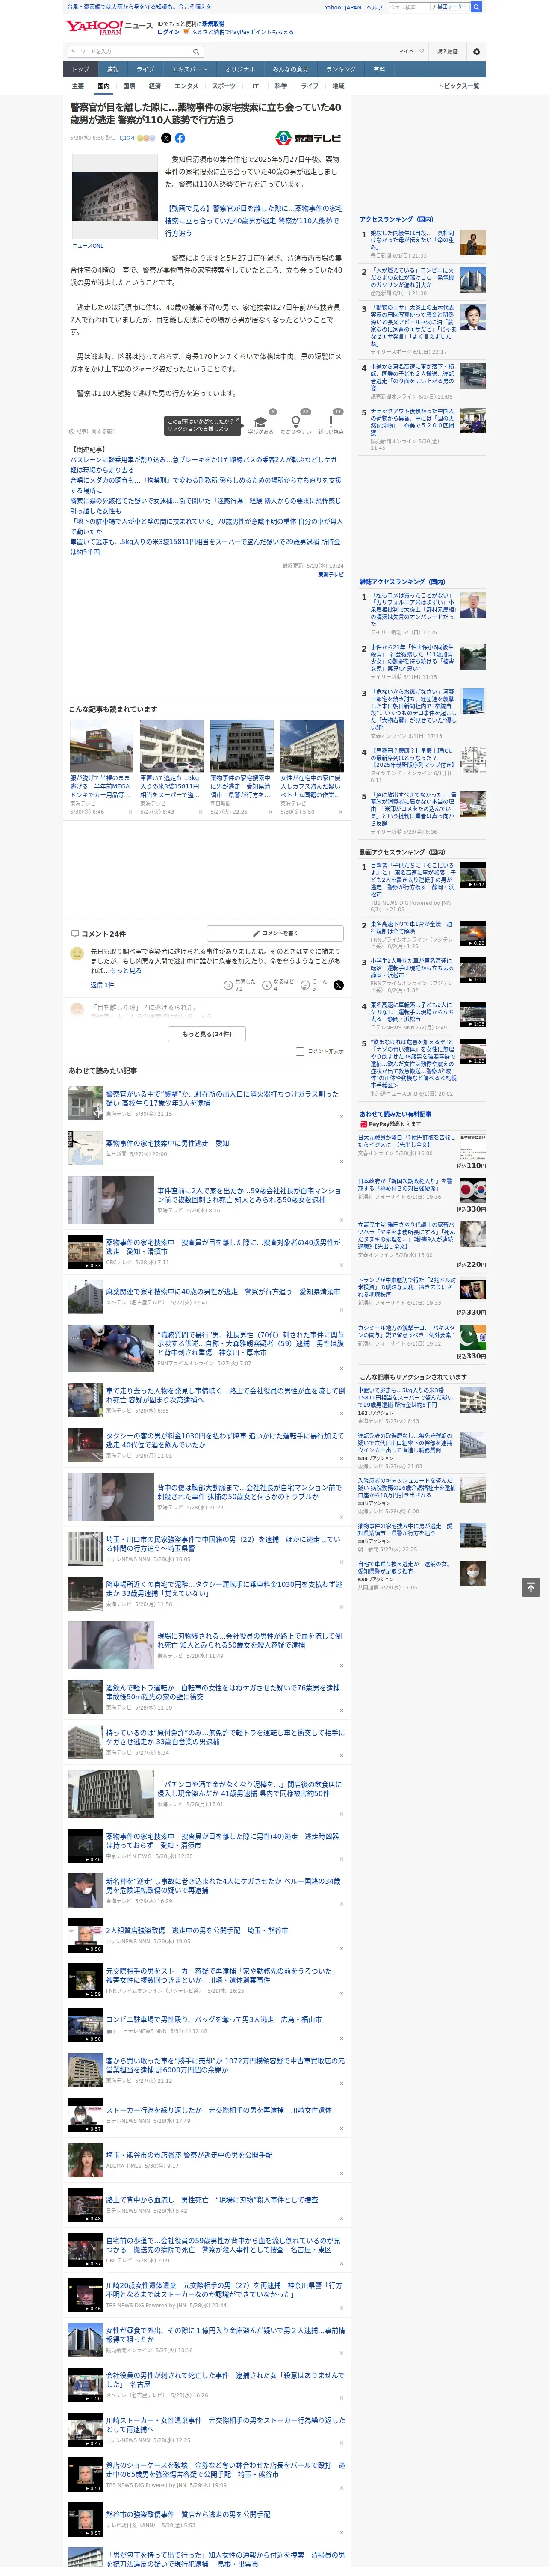Share article on X icon

coord(166,139)
